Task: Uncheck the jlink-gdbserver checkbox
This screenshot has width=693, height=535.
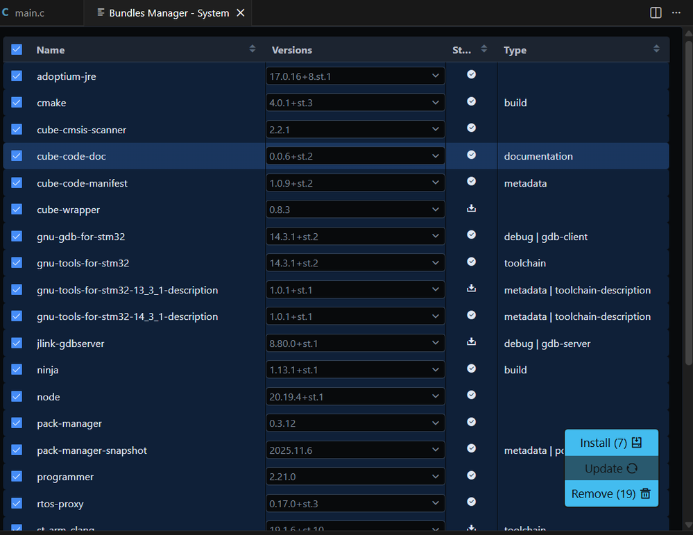Action: tap(17, 343)
